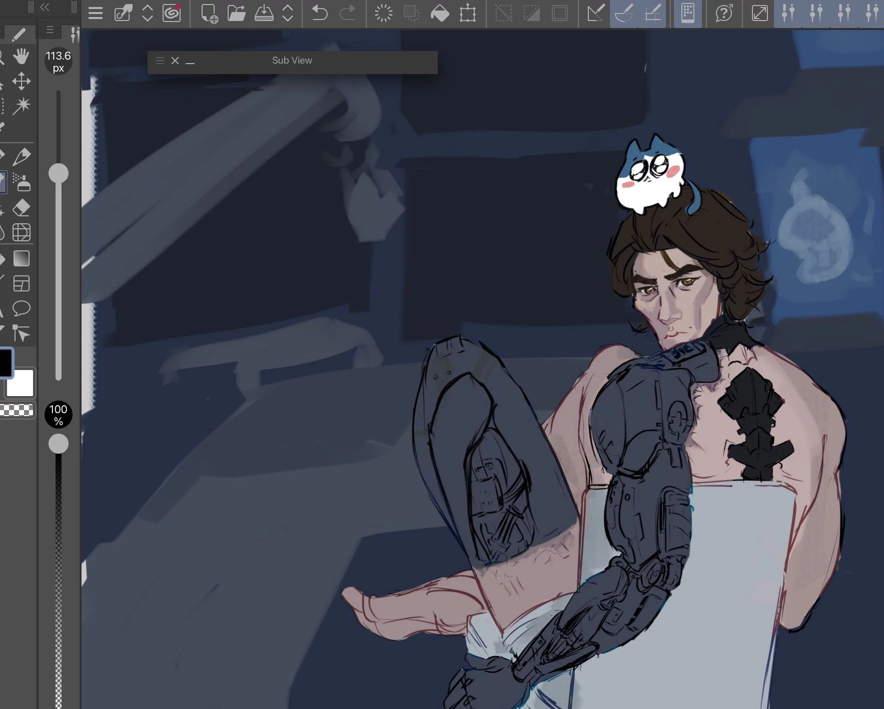Open the brush size palette menu

point(50,30)
